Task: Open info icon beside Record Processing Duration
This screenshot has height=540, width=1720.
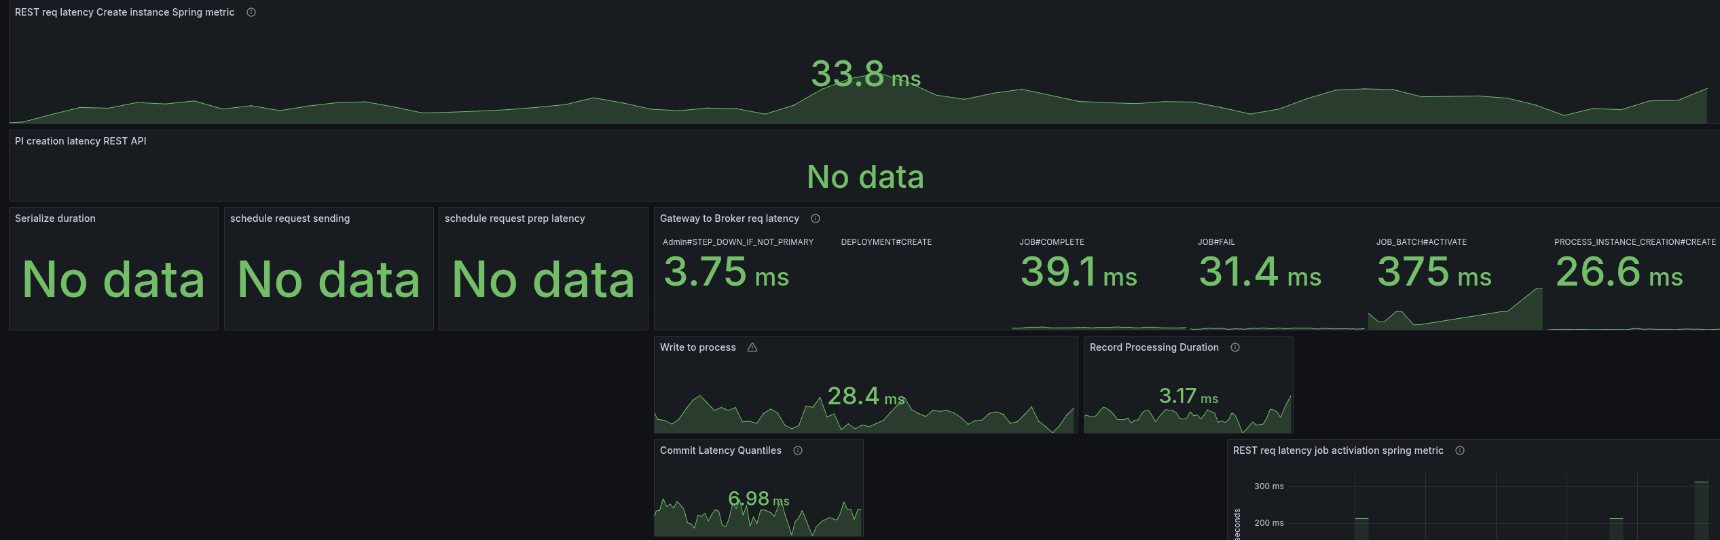Action: tap(1235, 347)
